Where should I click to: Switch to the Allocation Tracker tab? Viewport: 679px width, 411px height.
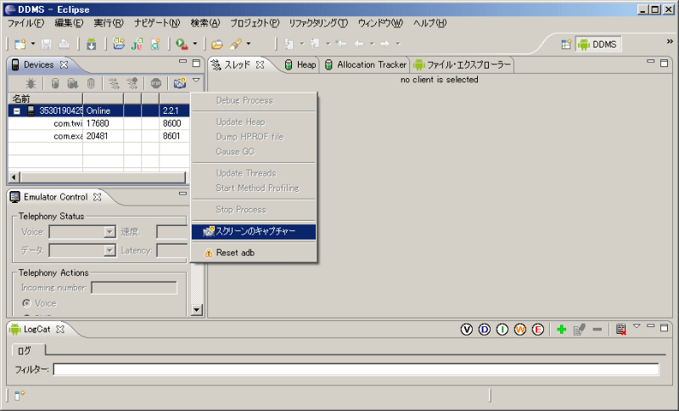(367, 65)
